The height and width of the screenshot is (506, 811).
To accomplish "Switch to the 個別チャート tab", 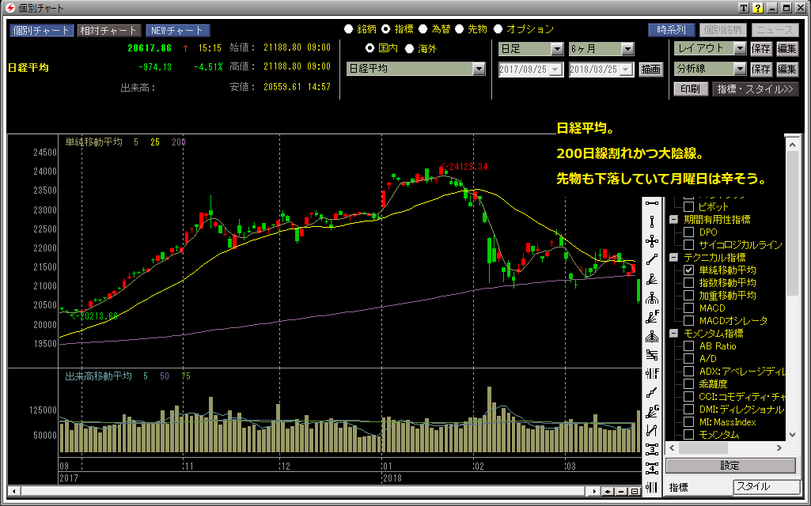I will tap(41, 31).
